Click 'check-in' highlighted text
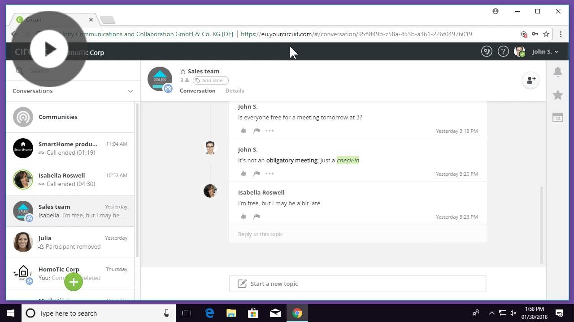Viewport: 574px width, 322px height. pos(348,160)
